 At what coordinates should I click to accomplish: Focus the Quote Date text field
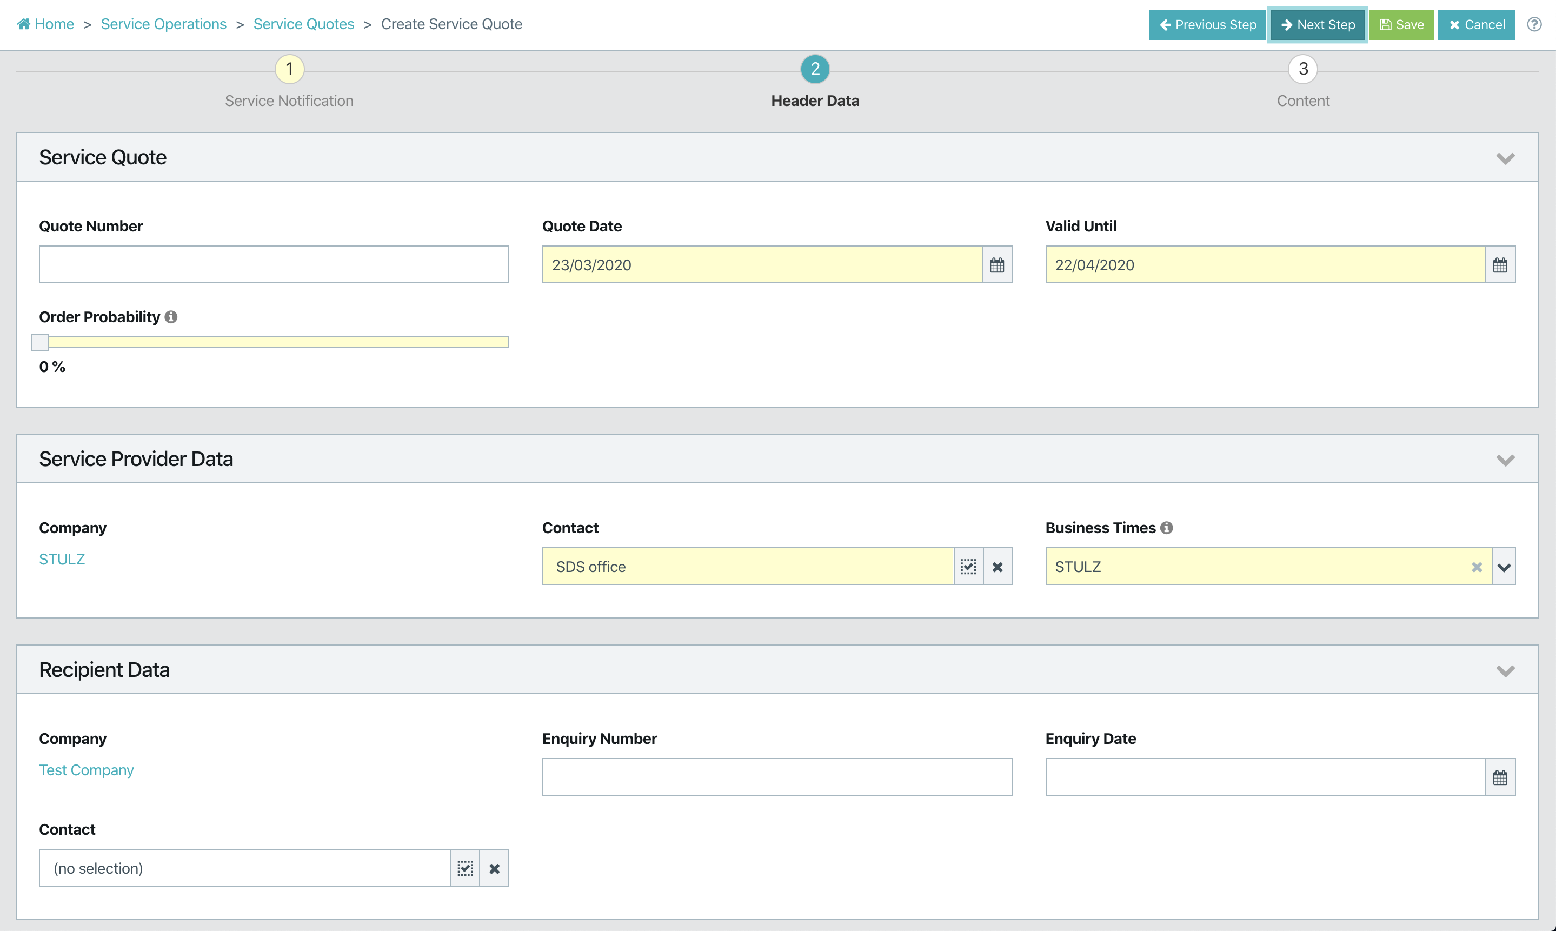tap(762, 265)
